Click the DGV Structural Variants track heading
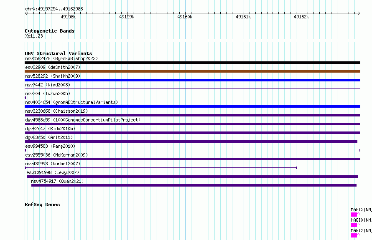Image resolution: width=372 pixels, height=240 pixels. click(59, 53)
